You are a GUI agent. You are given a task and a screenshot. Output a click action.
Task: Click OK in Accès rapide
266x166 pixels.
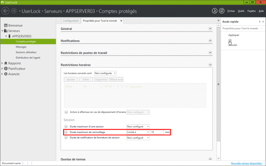coord(230,40)
